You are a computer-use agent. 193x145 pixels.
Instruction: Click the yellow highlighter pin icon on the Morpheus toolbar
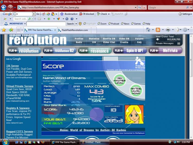click(80, 24)
